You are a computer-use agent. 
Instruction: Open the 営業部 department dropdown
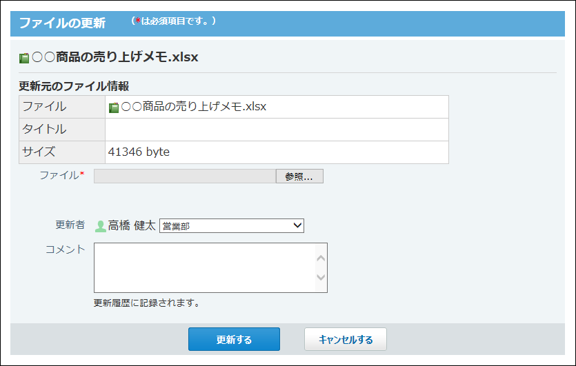(x=231, y=226)
